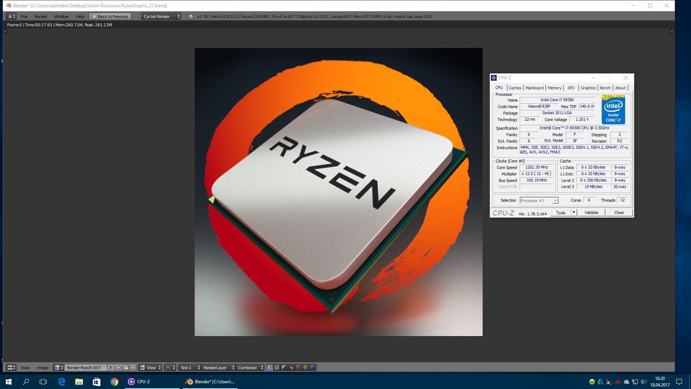Open File Explorer from the taskbar
The width and height of the screenshot is (691, 389).
(79, 382)
